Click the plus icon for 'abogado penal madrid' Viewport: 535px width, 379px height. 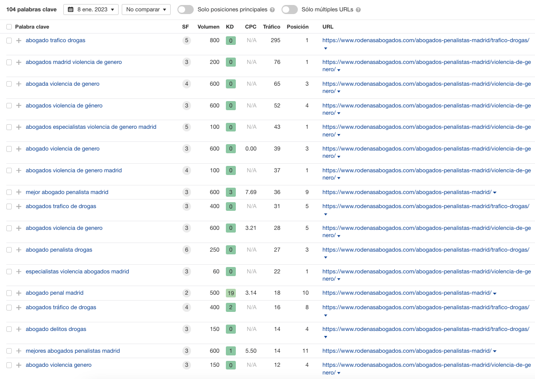19,293
